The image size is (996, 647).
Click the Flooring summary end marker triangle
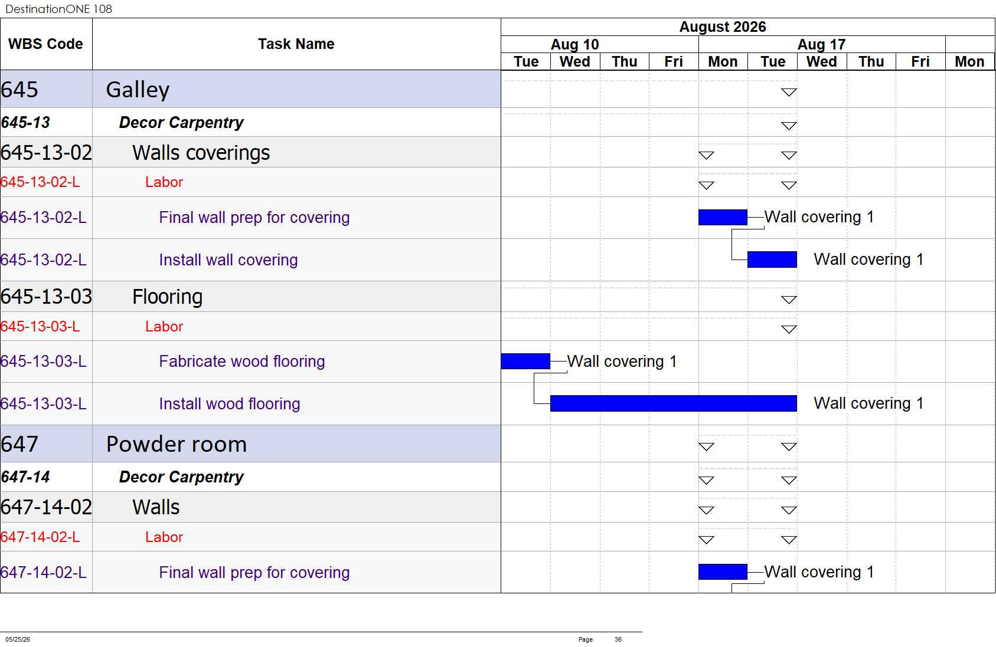[x=789, y=300]
